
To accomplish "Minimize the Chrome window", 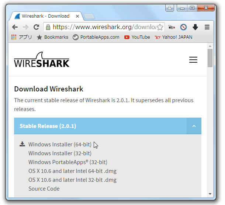I will [x=182, y=8].
